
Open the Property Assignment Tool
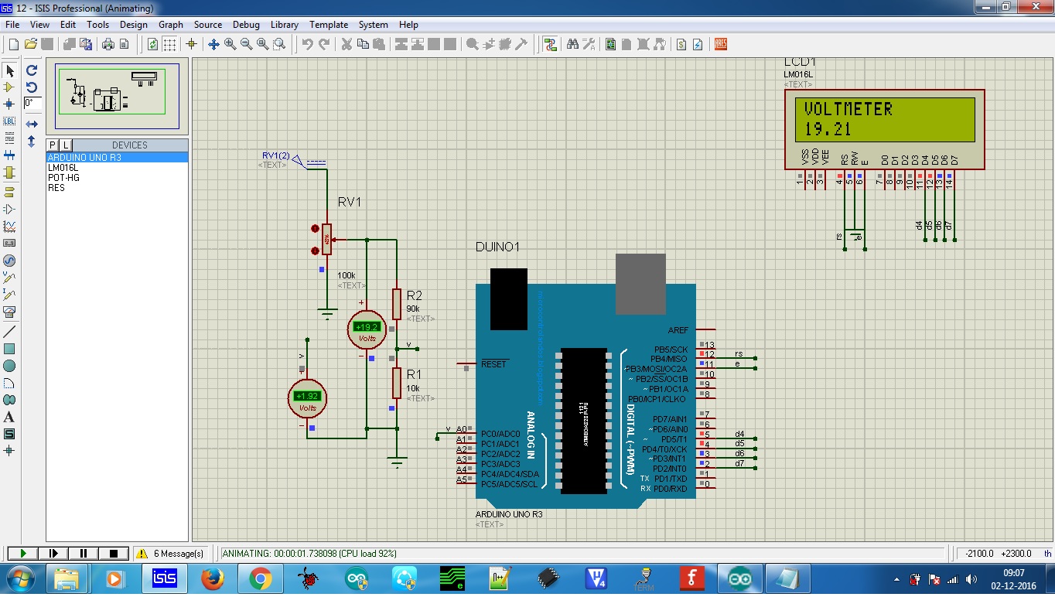589,44
